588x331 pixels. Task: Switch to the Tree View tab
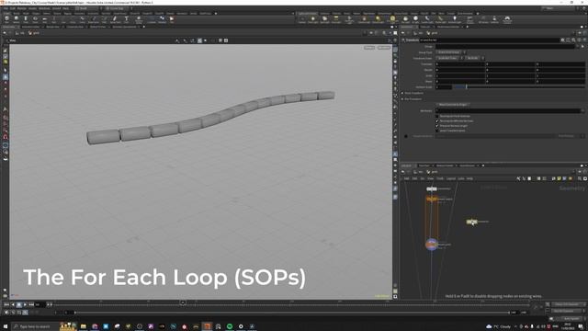pyautogui.click(x=424, y=165)
